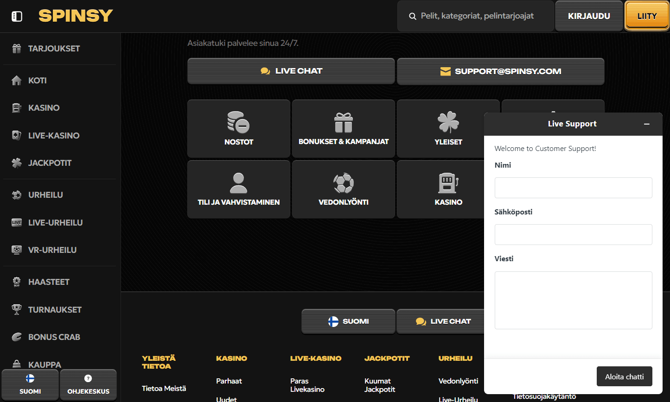Click the JACKPOTIT footer heading
The image size is (670, 402).
point(387,358)
